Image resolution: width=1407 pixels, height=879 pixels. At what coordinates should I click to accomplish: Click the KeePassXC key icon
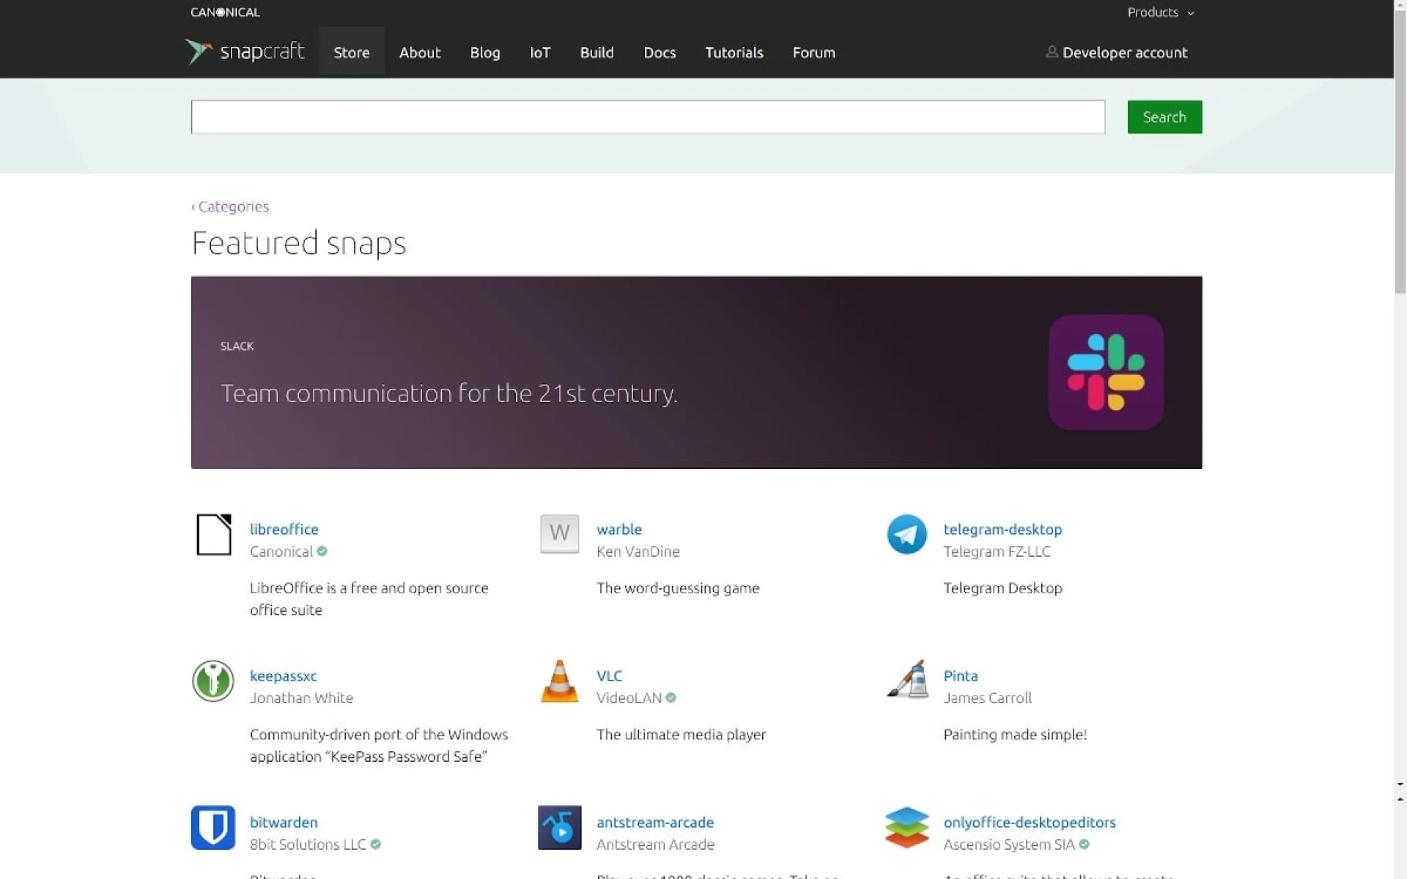coord(213,680)
